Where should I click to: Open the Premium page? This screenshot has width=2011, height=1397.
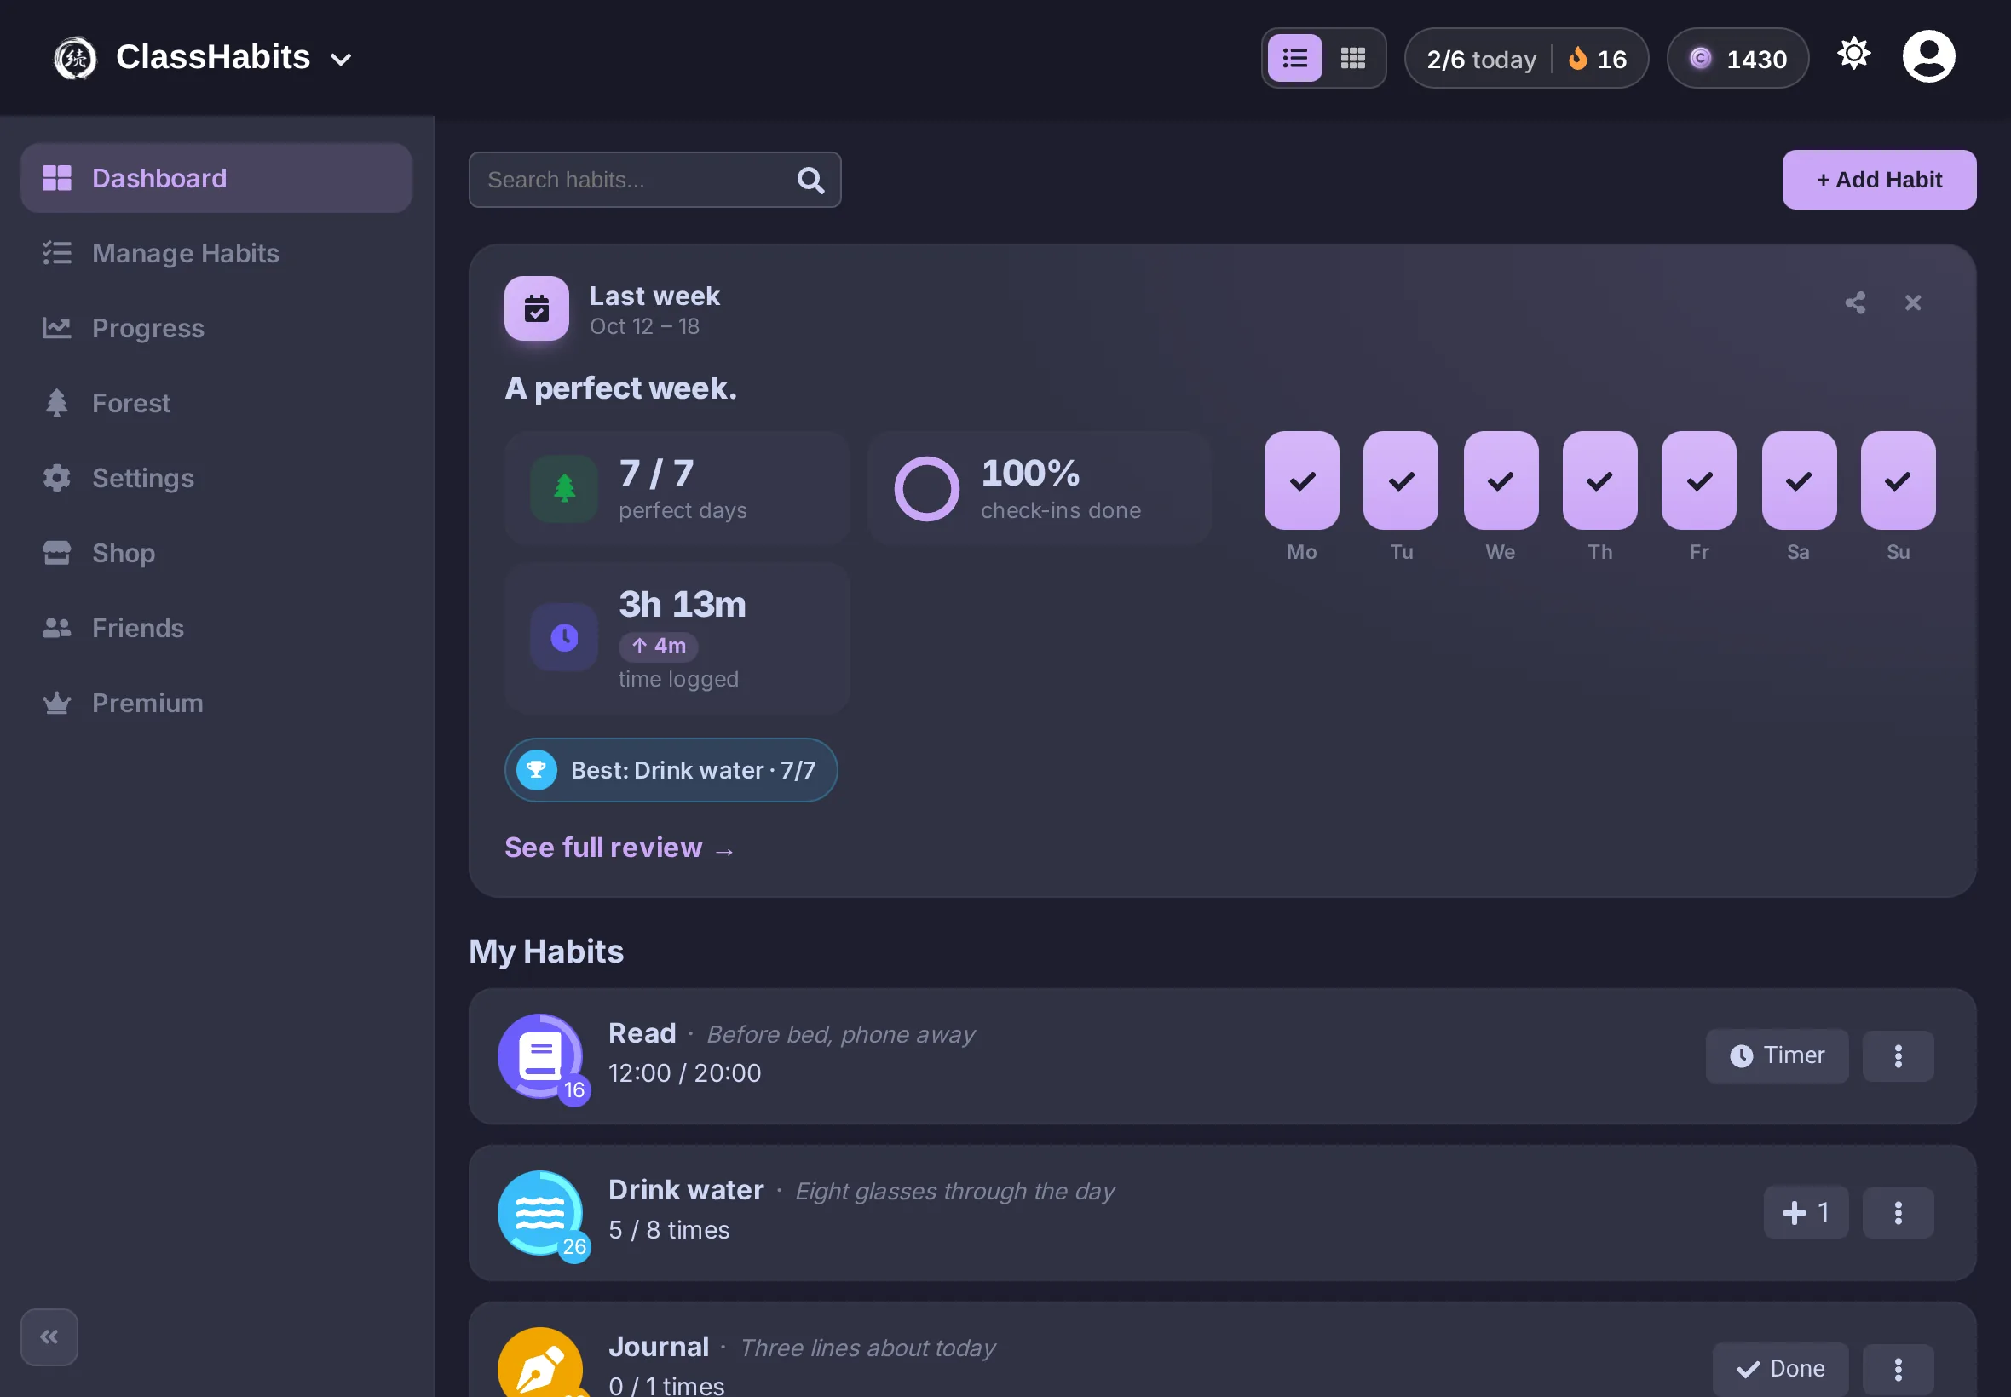point(216,703)
